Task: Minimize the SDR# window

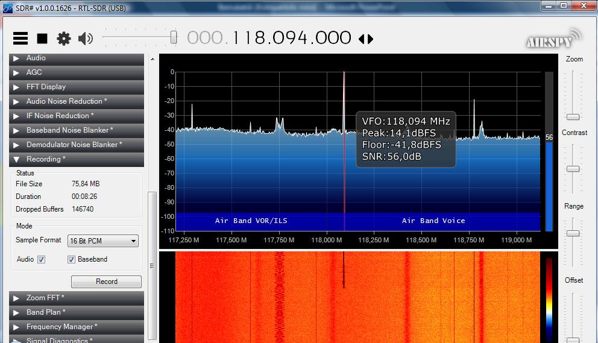Action: tap(549, 5)
